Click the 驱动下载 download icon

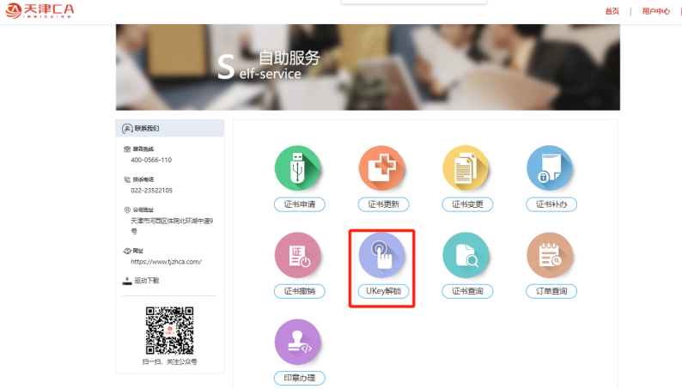(127, 281)
